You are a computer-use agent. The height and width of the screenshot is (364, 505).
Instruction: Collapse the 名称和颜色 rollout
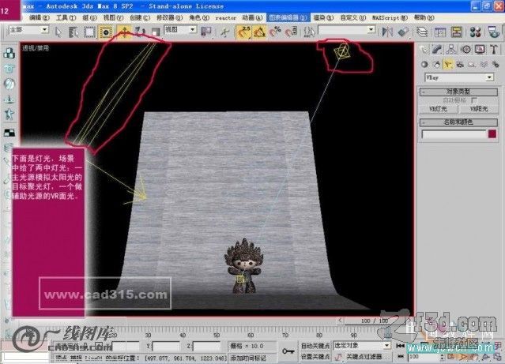458,122
